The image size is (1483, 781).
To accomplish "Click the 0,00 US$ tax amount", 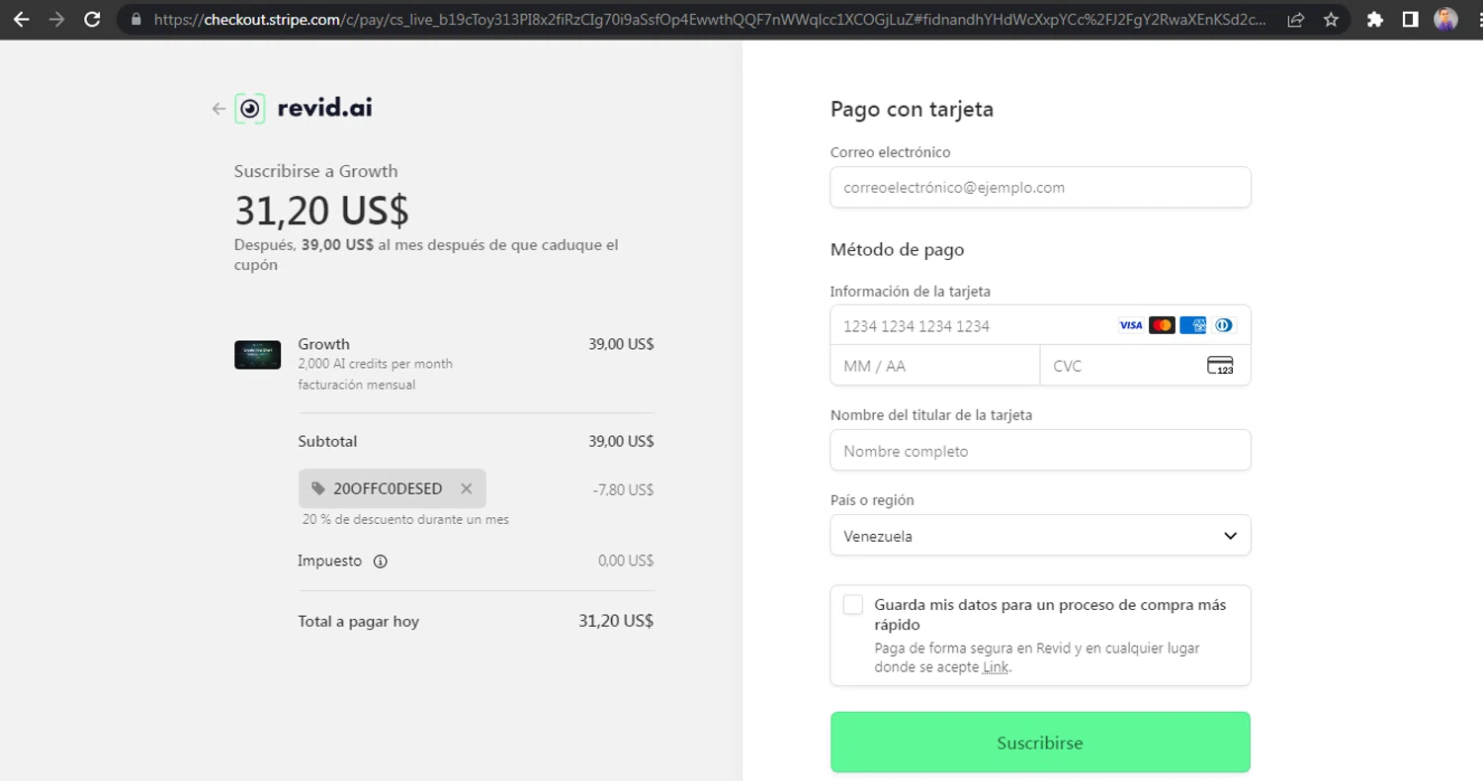I will tap(626, 561).
